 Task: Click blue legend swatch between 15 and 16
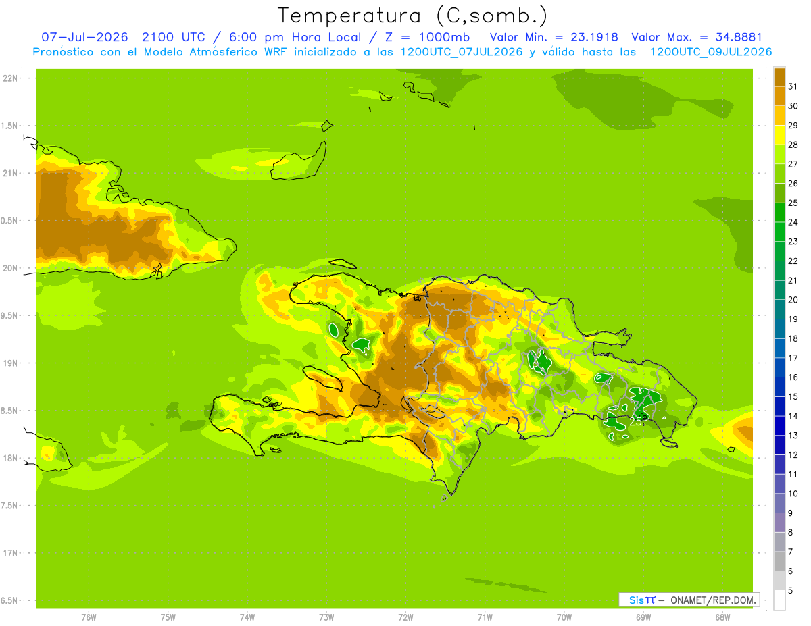(x=779, y=387)
